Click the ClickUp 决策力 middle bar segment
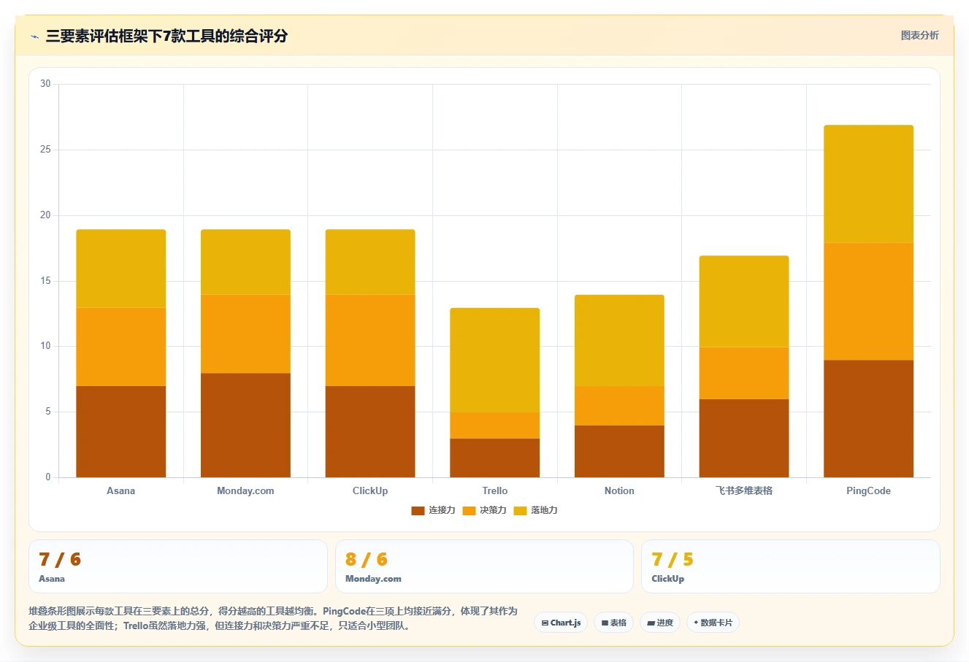 pos(370,341)
